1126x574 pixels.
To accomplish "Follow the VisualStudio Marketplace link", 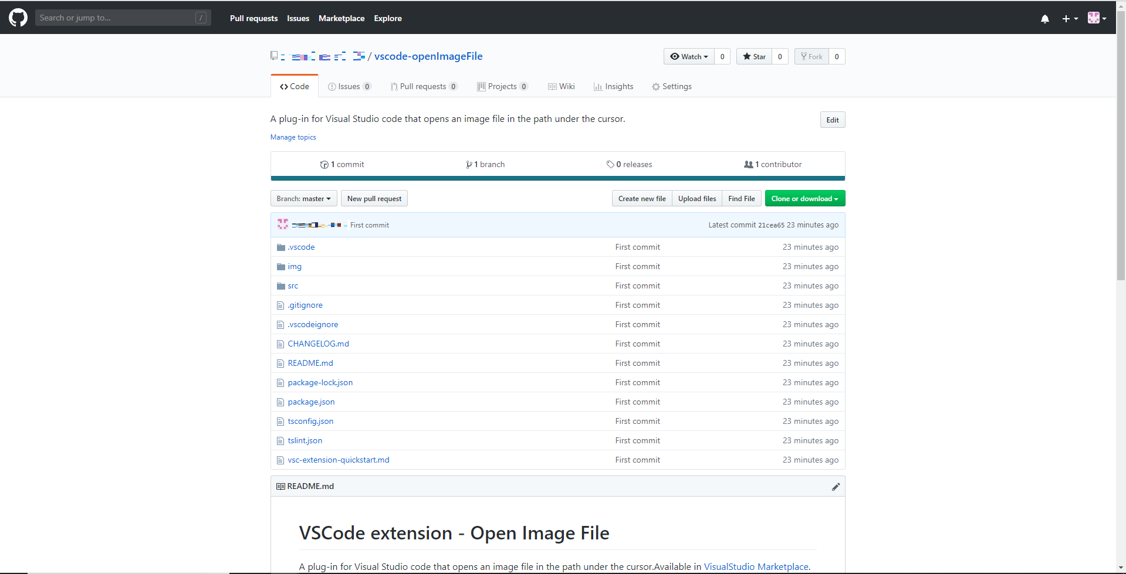I will coord(756,566).
